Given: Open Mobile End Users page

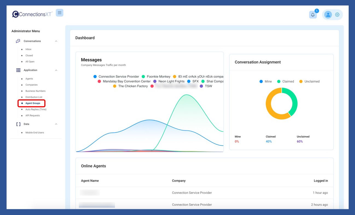Looking at the screenshot, I should [34, 133].
